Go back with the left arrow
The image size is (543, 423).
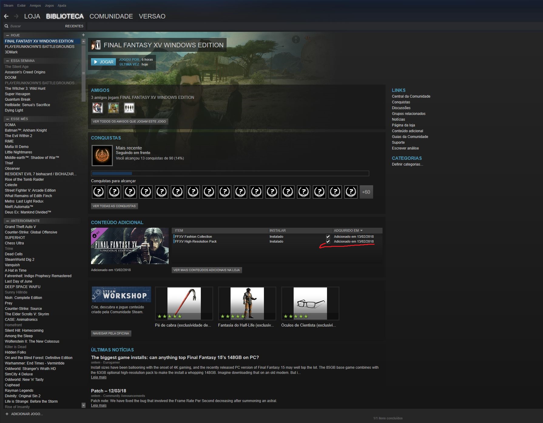pyautogui.click(x=6, y=16)
